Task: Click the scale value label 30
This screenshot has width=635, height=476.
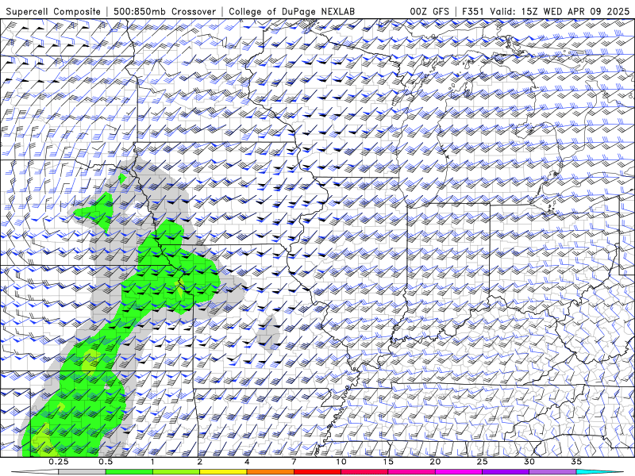Action: (x=529, y=462)
